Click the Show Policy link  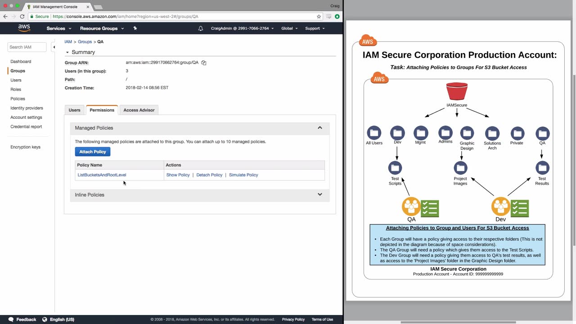tap(178, 175)
